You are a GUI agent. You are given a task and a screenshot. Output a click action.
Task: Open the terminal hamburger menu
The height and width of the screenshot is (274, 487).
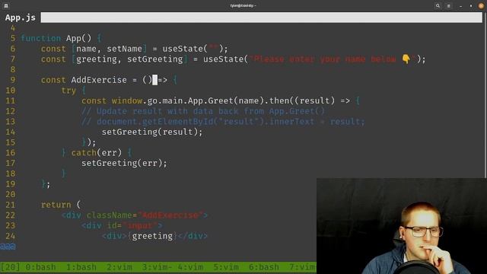click(x=448, y=5)
